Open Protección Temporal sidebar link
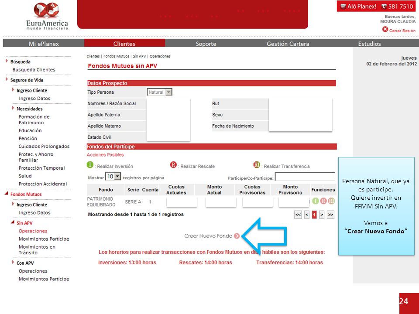The image size is (419, 314). (42, 168)
